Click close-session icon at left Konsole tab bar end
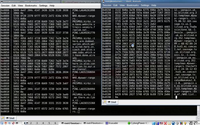Screen dimensions: 200x125 (x=198, y=118)
